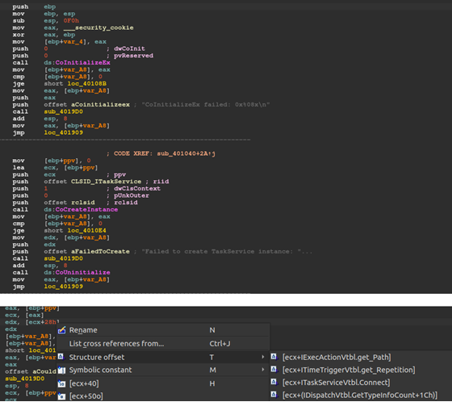
Task: Click the CLSID_ITaskService operand
Action: (106, 182)
